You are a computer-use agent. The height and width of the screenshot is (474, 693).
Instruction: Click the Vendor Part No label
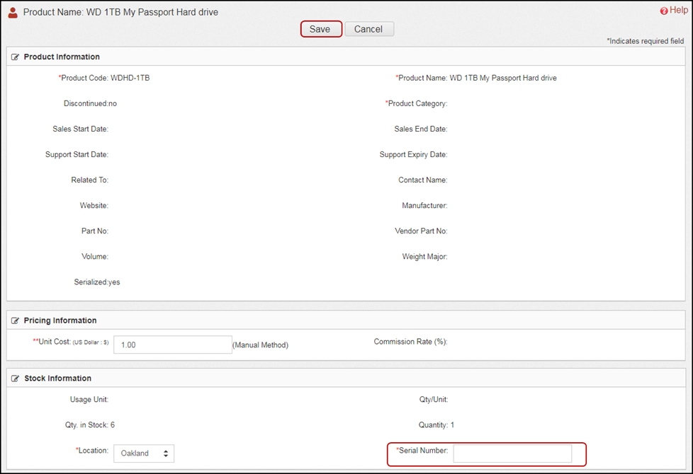point(421,231)
